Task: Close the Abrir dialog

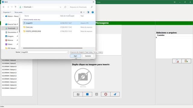Action: 93,2
